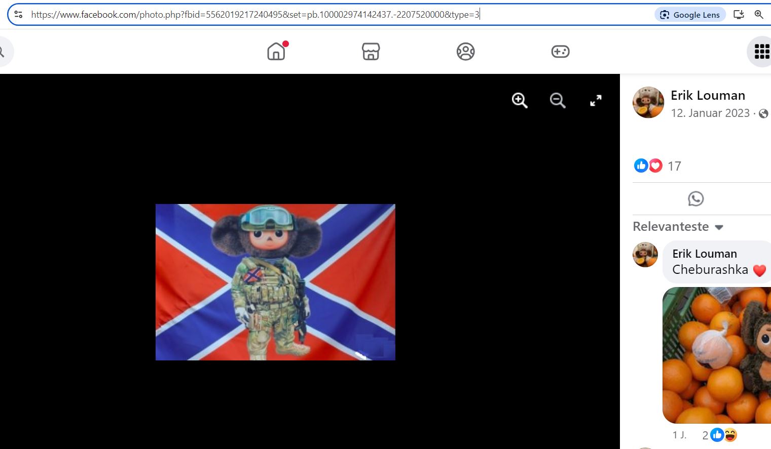Open the Marketplace storefront icon
The height and width of the screenshot is (449, 771).
tap(371, 52)
